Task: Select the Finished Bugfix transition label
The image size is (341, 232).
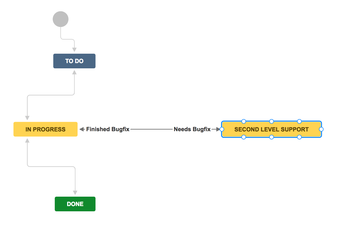Action: pyautogui.click(x=108, y=129)
